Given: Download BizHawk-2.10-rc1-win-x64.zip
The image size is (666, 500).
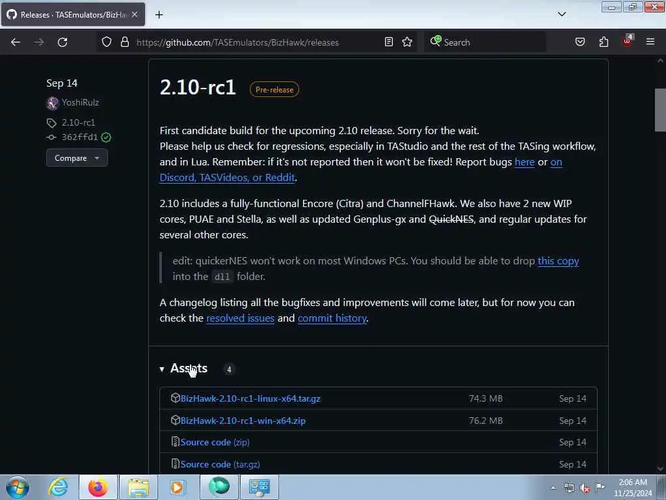Looking at the screenshot, I should [243, 421].
